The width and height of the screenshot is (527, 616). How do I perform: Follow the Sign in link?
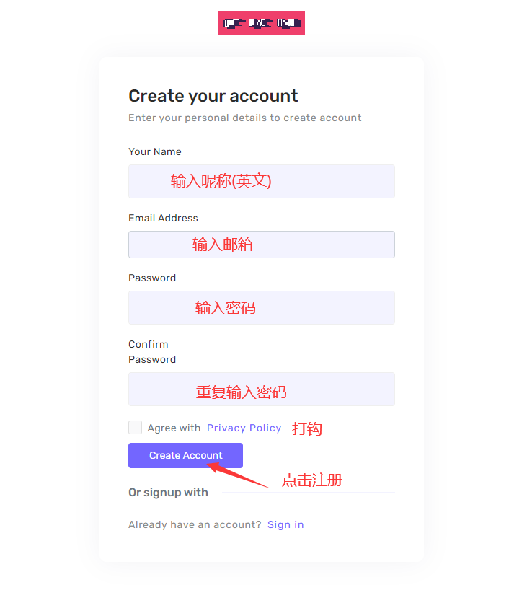pyautogui.click(x=285, y=524)
